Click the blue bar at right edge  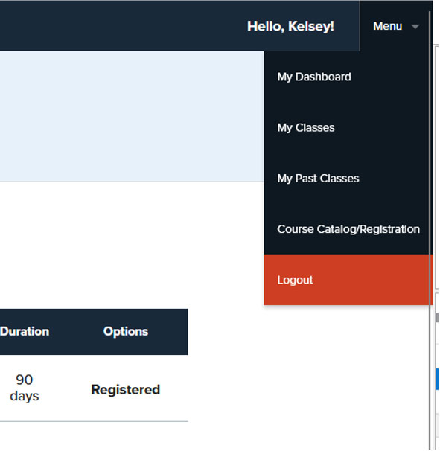point(438,380)
